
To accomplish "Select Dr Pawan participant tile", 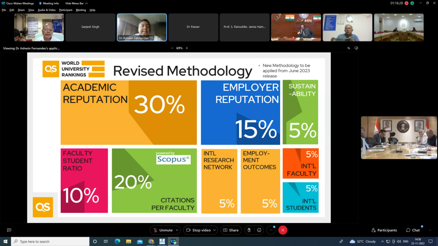I will pos(193,27).
